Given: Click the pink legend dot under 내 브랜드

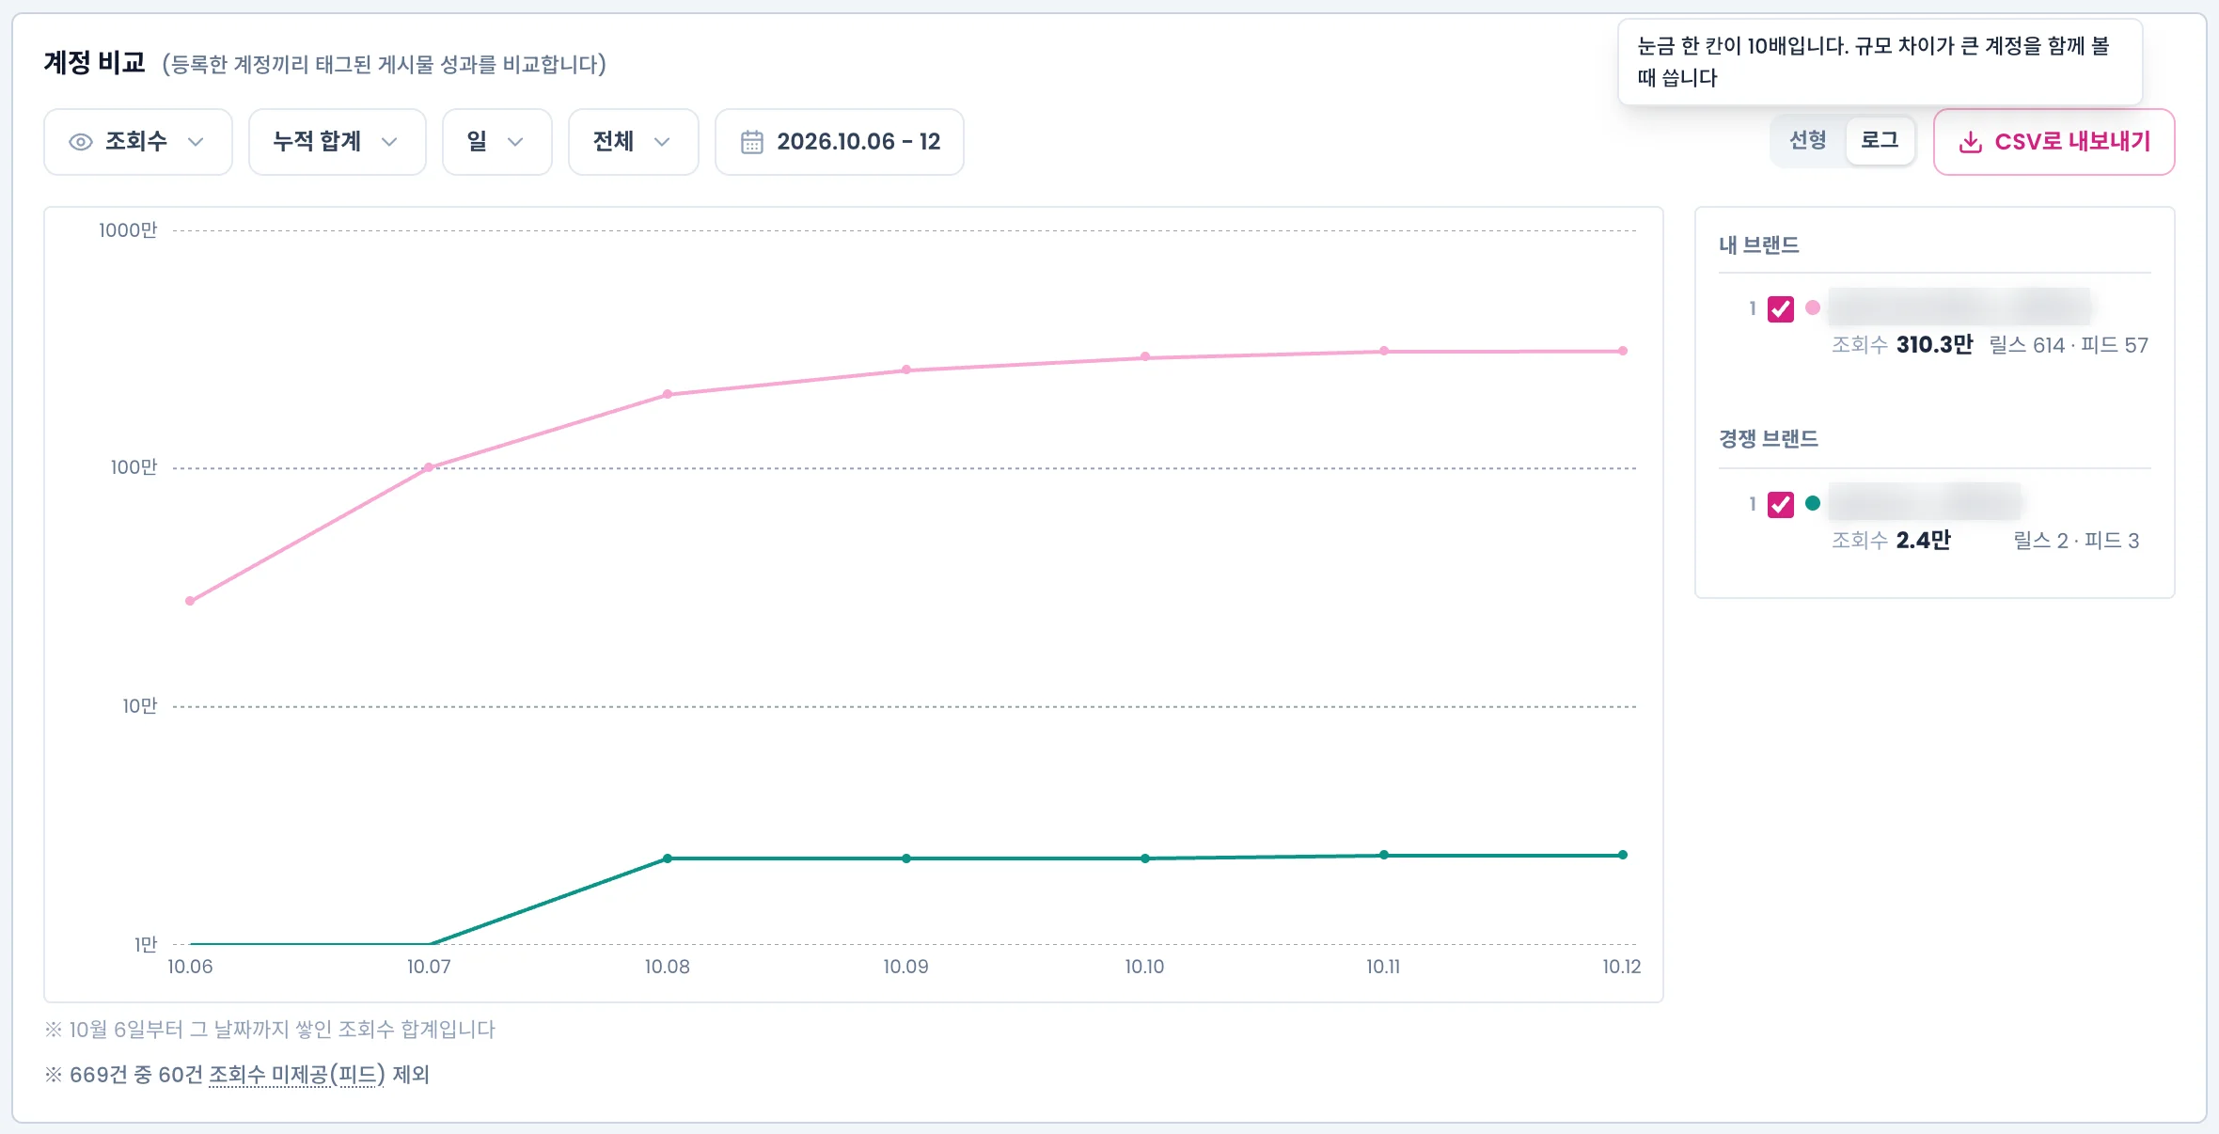Looking at the screenshot, I should coord(1813,307).
